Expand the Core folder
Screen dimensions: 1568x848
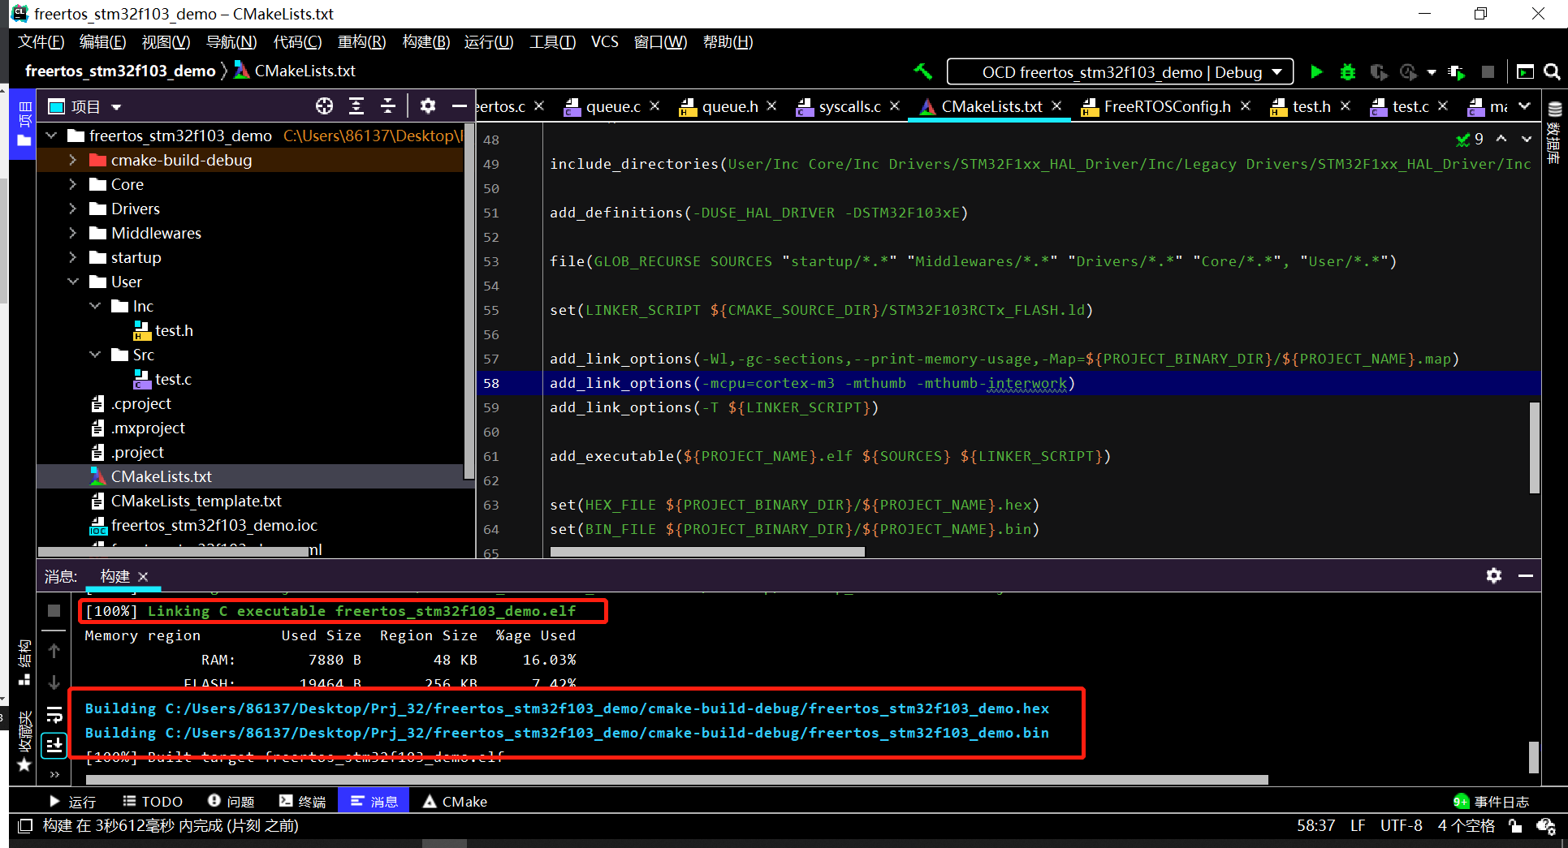point(72,185)
